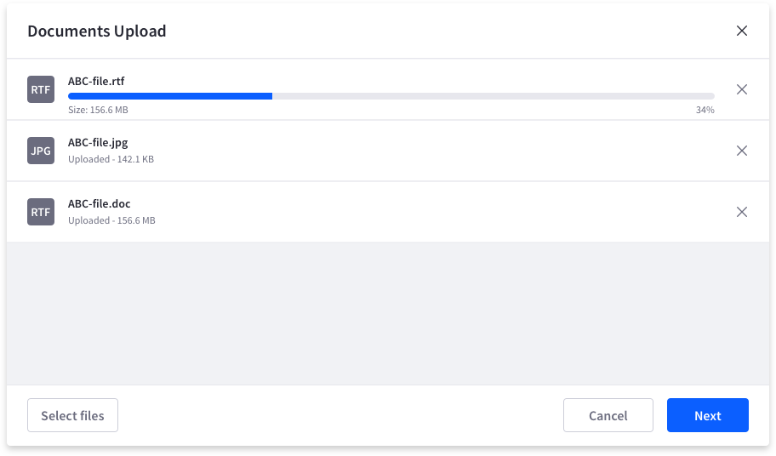Close the Documents Upload dialog

click(742, 31)
